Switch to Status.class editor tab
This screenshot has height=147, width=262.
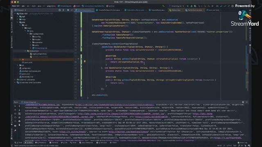click(176, 10)
